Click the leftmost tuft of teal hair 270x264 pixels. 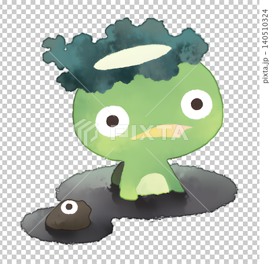pos(54,52)
